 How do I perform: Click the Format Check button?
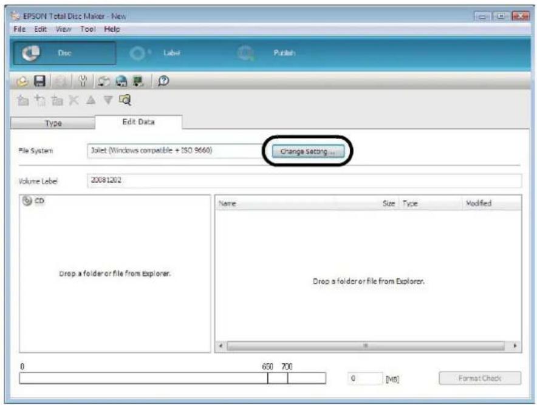[x=480, y=378]
